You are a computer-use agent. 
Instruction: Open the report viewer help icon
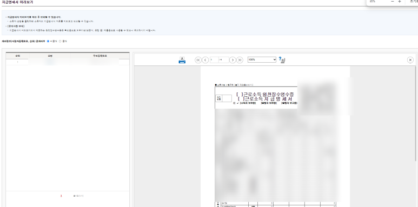[282, 59]
